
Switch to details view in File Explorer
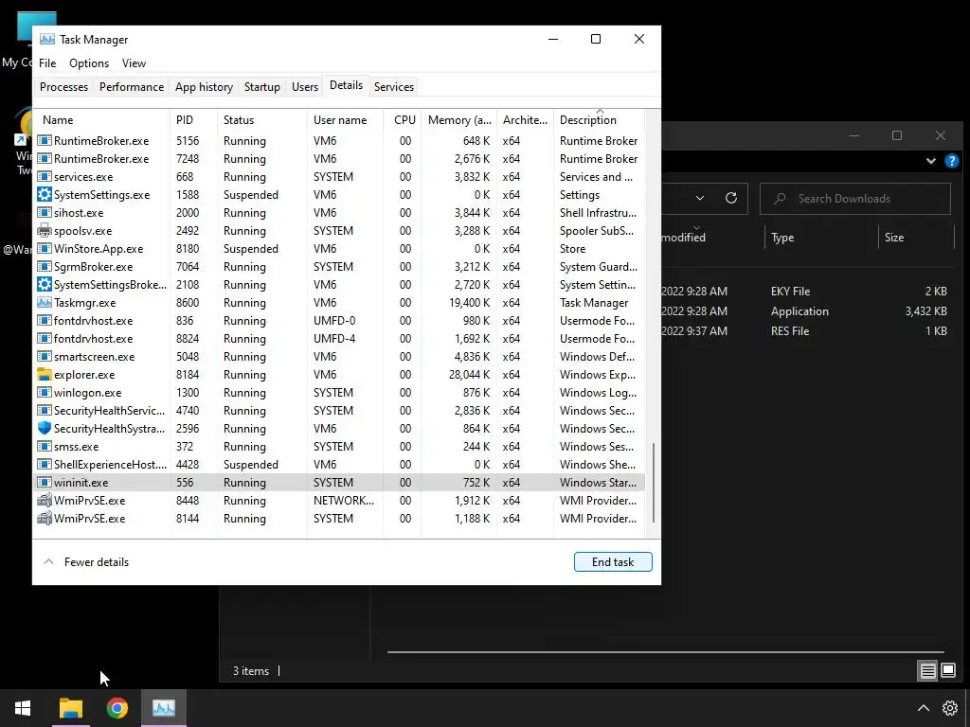pos(927,670)
